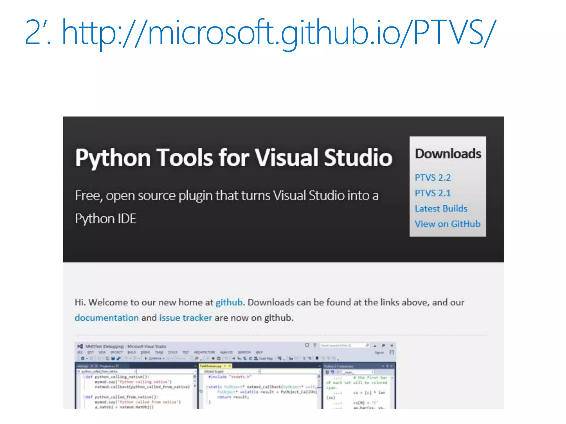Click the Restart debugging icon
This screenshot has width=566, height=424.
pos(219,358)
